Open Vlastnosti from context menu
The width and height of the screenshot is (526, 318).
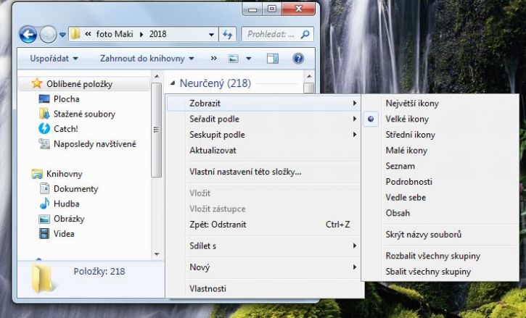pos(264,288)
